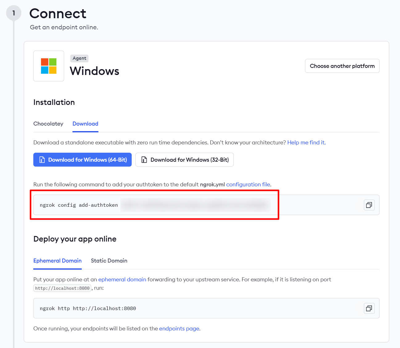Download ngrok for Windows 64-Bit

[82, 159]
